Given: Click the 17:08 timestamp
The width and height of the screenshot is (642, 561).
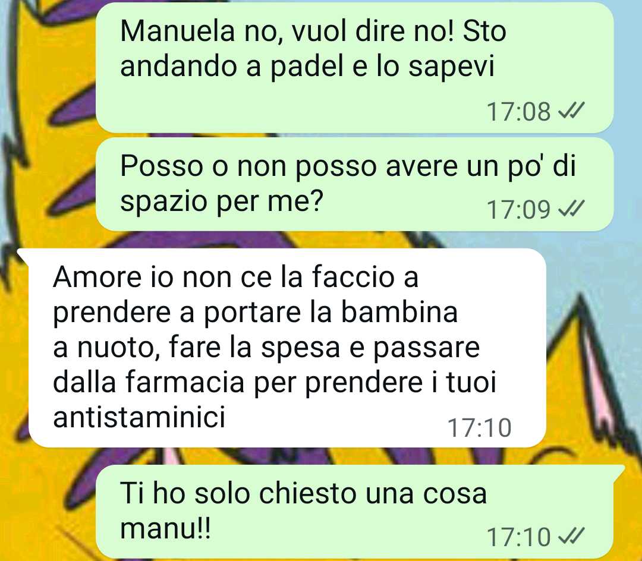Looking at the screenshot, I should coord(518,111).
